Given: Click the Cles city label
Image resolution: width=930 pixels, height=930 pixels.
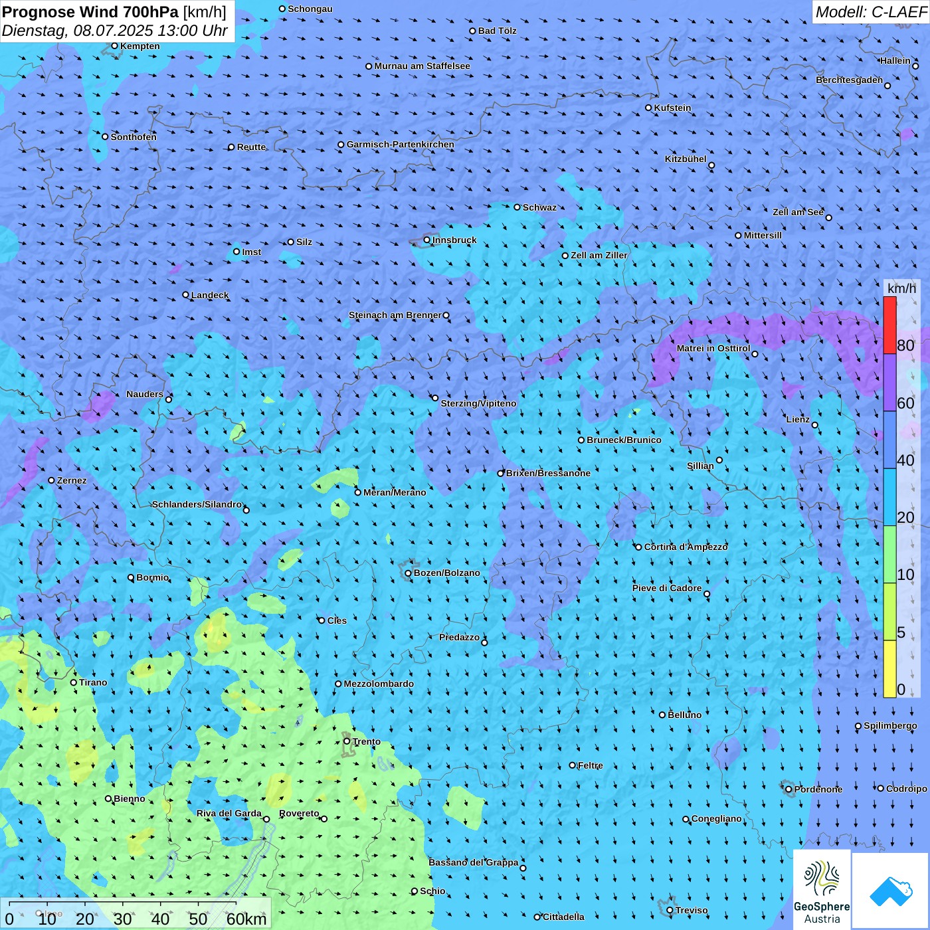Looking at the screenshot, I should click(337, 620).
